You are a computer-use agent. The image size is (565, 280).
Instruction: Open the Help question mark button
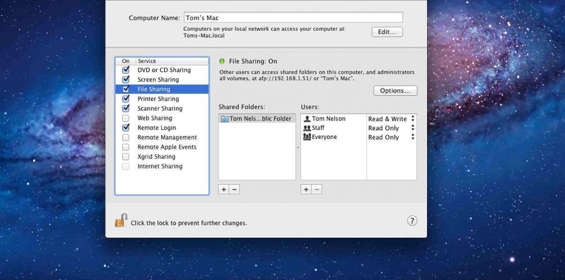point(412,220)
